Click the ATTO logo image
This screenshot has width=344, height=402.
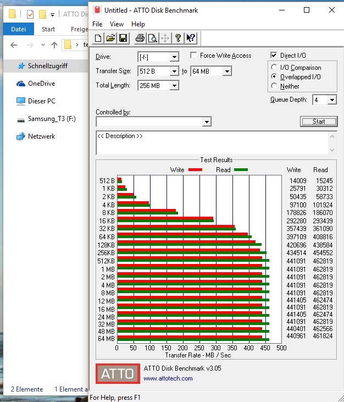tap(118, 373)
